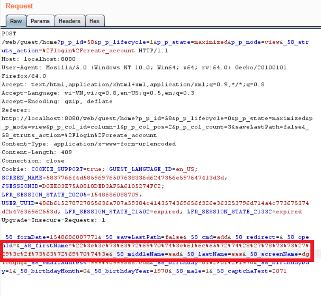Click the Accept: text/html header line

133,84
